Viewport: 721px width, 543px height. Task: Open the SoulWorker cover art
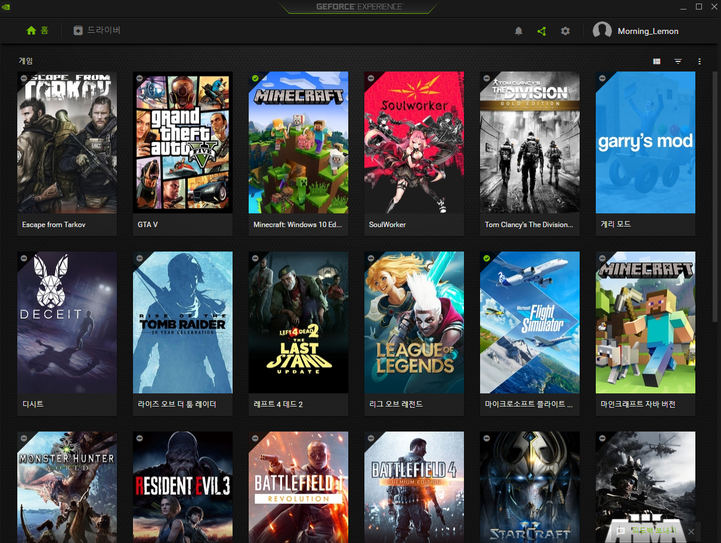click(414, 142)
